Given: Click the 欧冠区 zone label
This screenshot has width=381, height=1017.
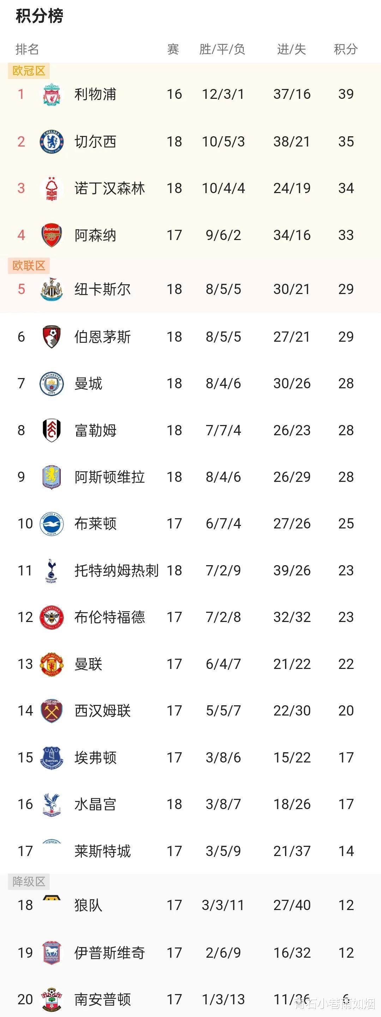Looking at the screenshot, I should click(29, 71).
